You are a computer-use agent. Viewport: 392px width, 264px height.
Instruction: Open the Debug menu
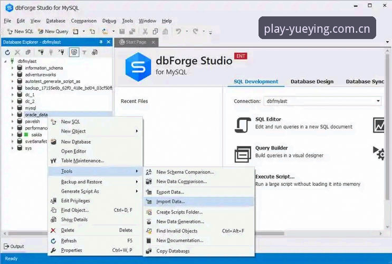coord(109,21)
